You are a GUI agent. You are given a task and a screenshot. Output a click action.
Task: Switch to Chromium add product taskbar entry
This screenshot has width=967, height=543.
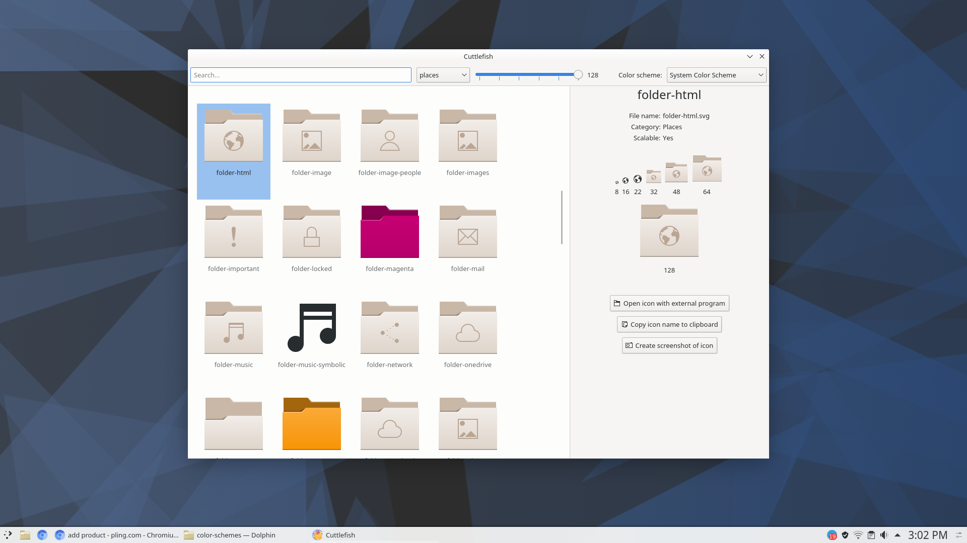[x=116, y=535]
